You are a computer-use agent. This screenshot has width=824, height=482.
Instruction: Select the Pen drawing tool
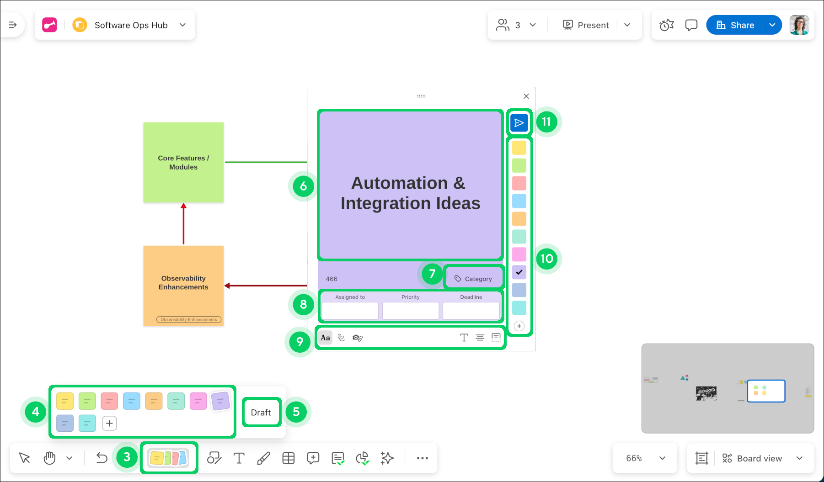point(263,458)
